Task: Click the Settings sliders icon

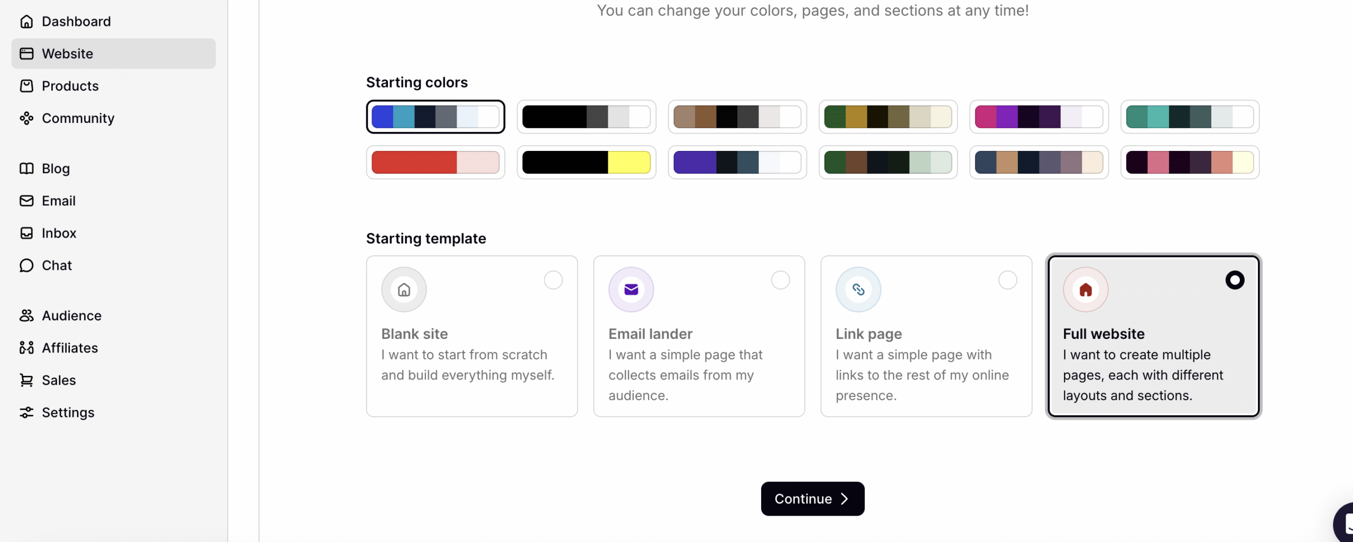Action: pos(26,412)
